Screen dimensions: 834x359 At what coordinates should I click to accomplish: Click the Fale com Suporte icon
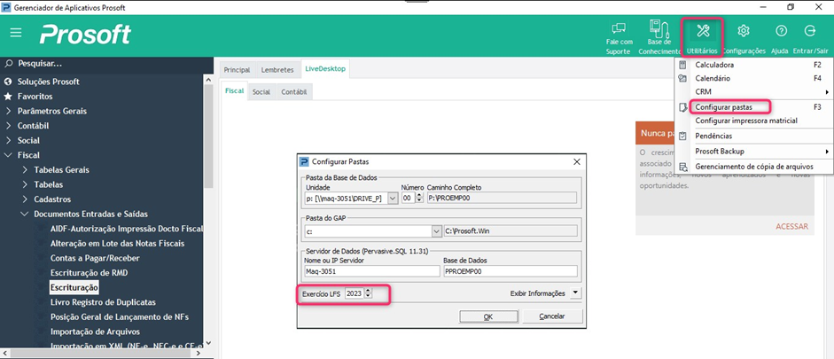click(619, 28)
